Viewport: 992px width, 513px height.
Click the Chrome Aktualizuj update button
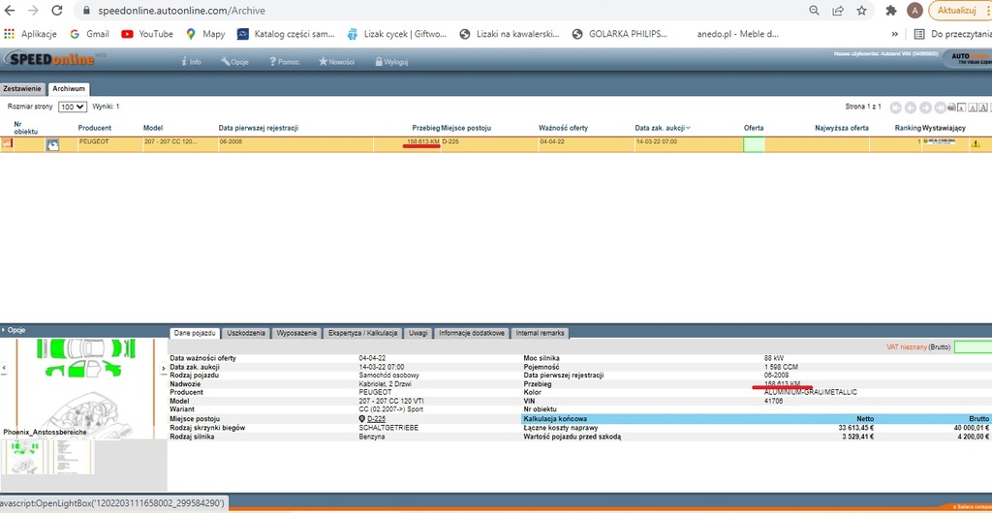[x=959, y=10]
